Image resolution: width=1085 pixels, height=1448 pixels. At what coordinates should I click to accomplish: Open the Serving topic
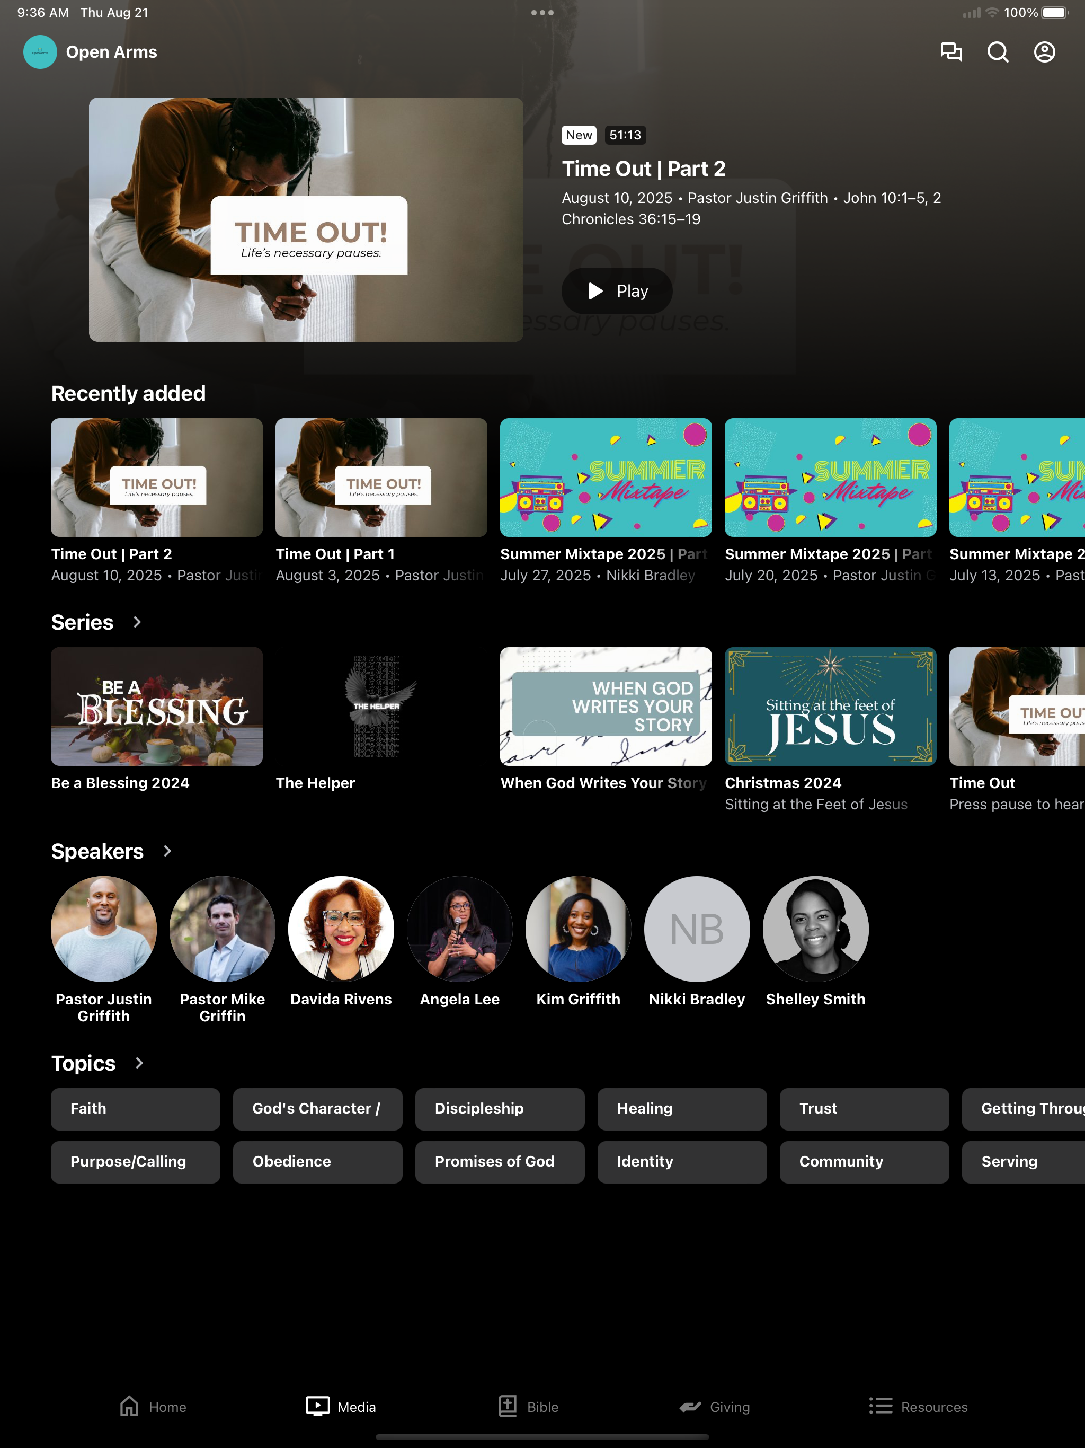pyautogui.click(x=1024, y=1162)
